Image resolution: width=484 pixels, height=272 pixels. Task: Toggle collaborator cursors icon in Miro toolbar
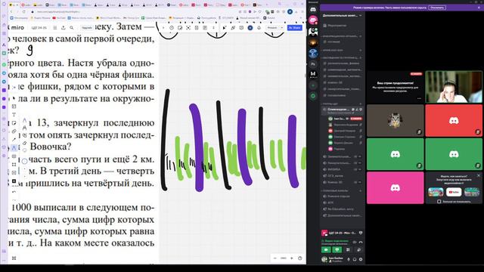225,28
